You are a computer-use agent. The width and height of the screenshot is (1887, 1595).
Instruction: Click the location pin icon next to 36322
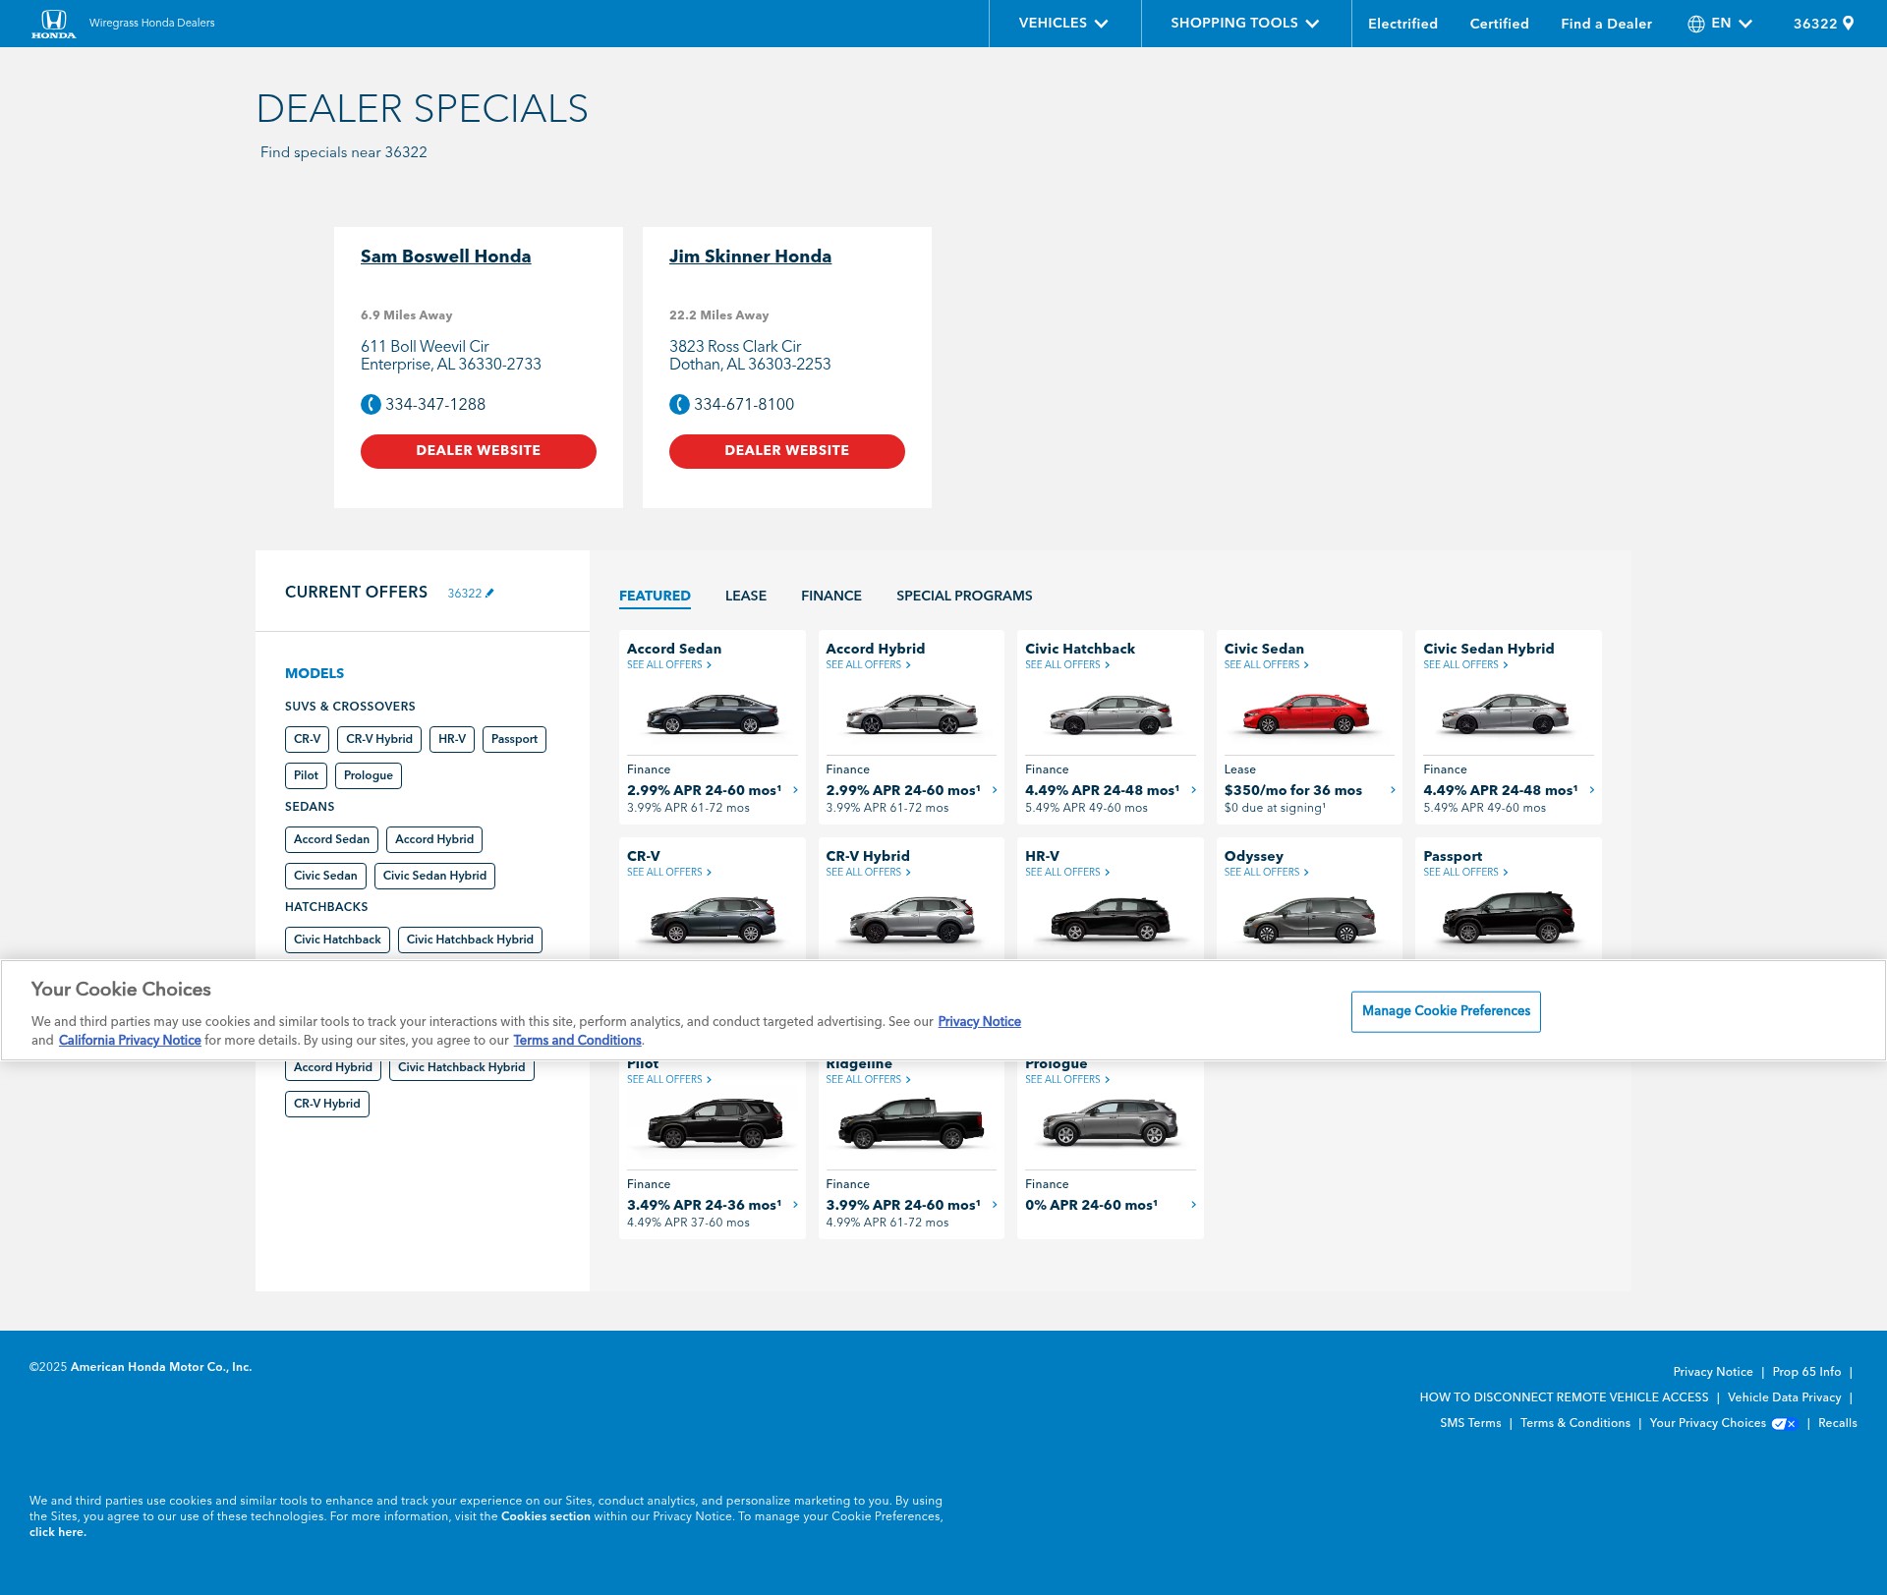[x=1849, y=24]
